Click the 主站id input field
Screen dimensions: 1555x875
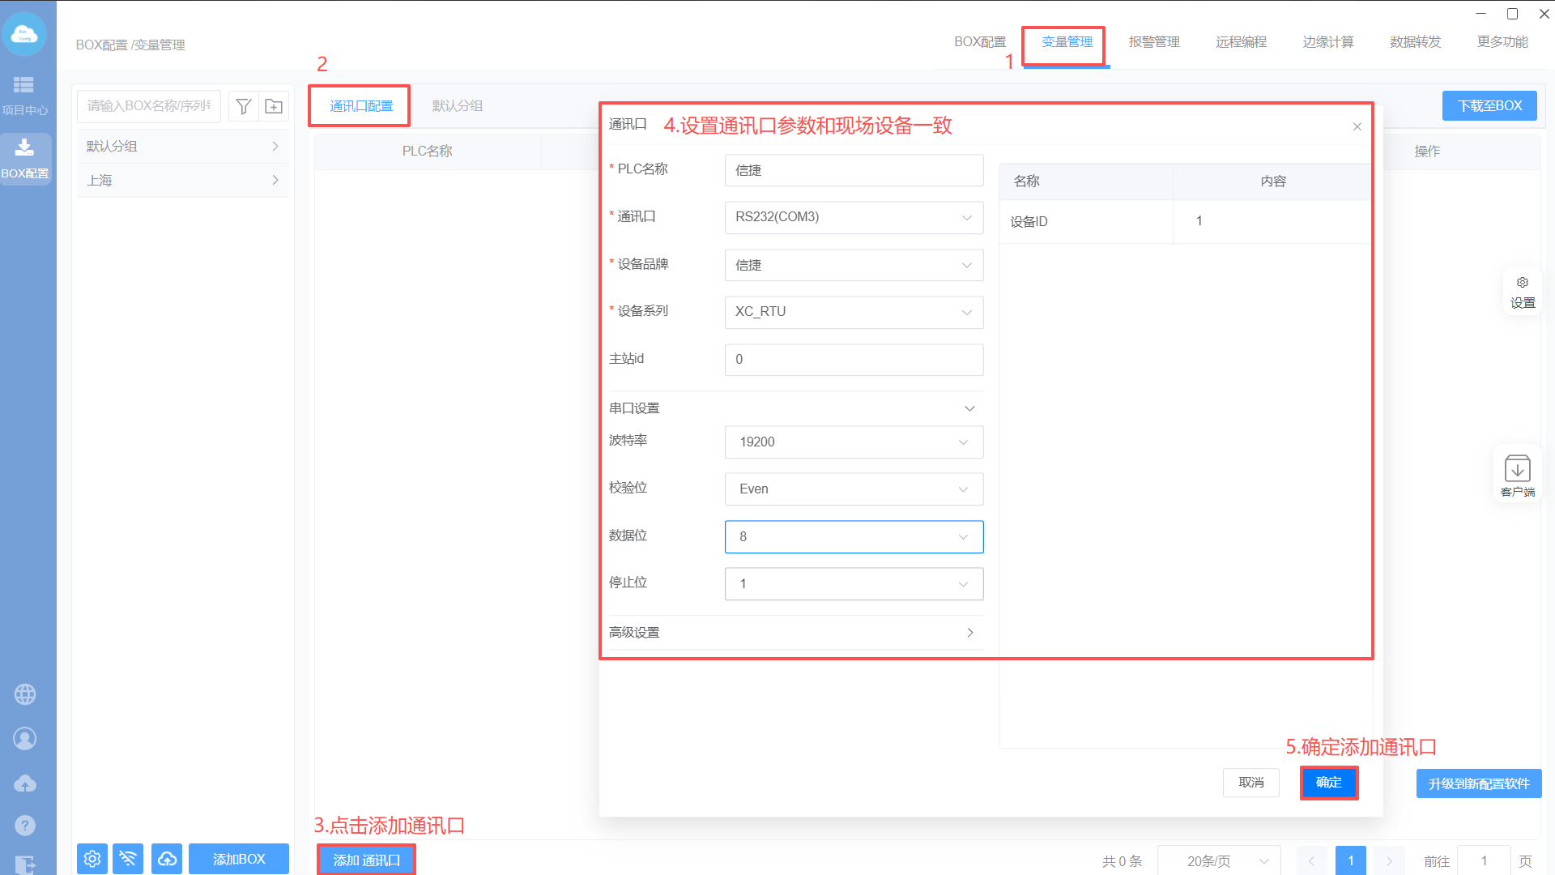click(854, 360)
